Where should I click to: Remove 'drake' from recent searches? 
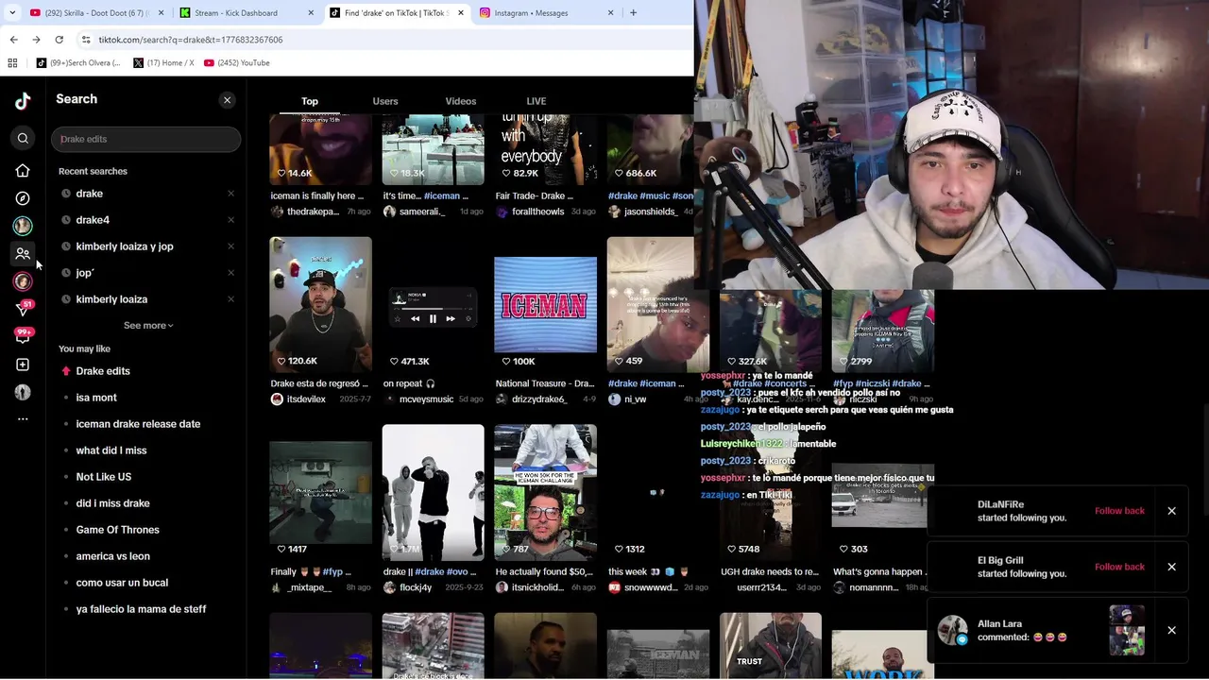[230, 194]
